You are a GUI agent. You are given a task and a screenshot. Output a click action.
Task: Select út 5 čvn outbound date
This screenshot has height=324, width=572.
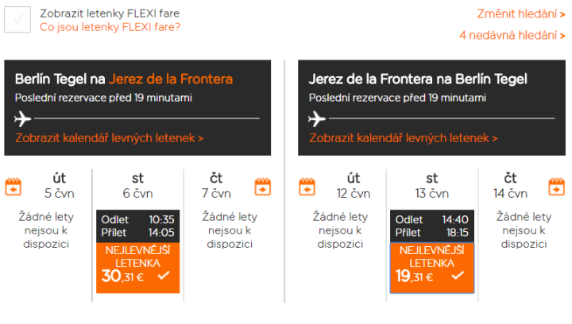click(x=53, y=186)
